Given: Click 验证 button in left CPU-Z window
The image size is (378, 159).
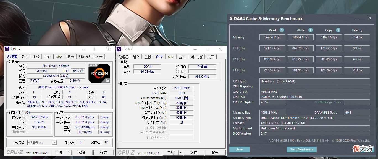Looking at the screenshot, I should point(82,152).
